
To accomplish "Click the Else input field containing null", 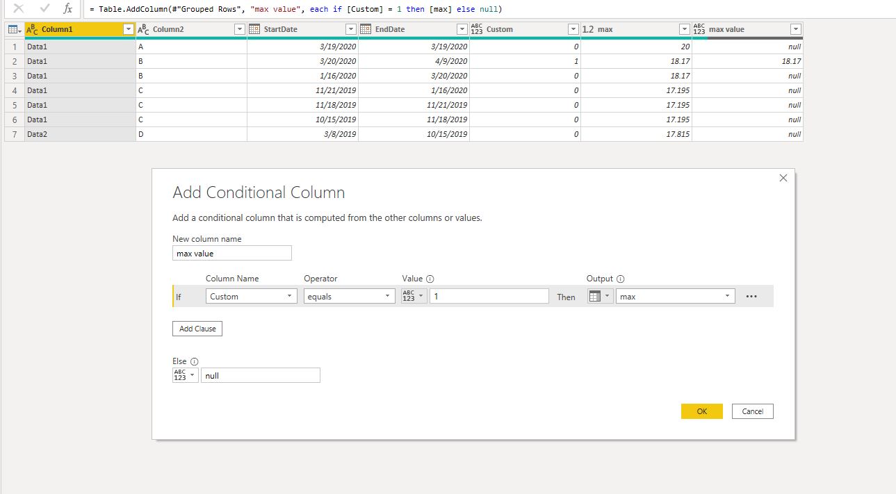I will pos(261,375).
